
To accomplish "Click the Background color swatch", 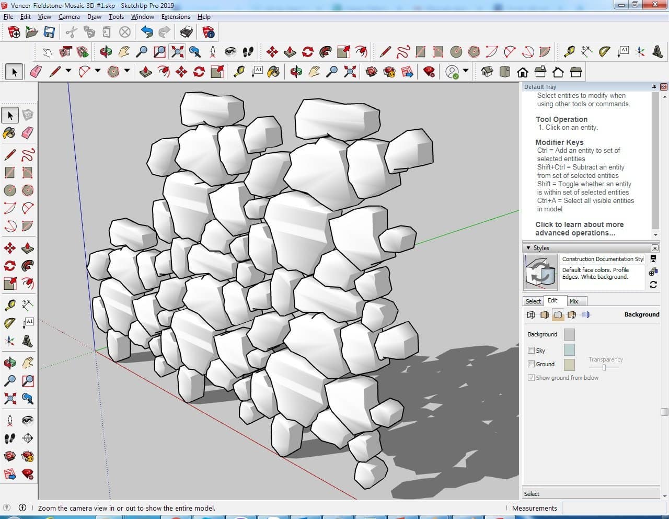I will 569,334.
